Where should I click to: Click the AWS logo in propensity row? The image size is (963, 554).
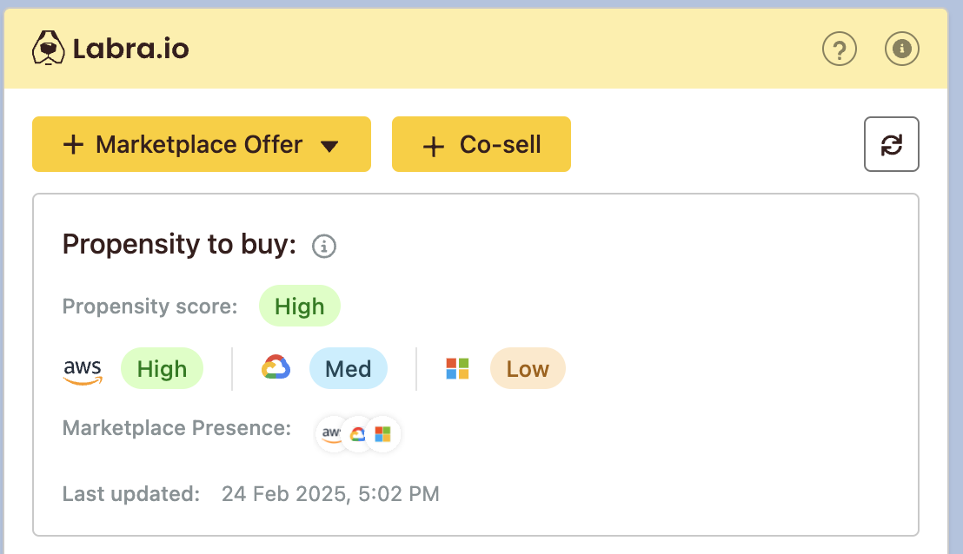pos(83,371)
